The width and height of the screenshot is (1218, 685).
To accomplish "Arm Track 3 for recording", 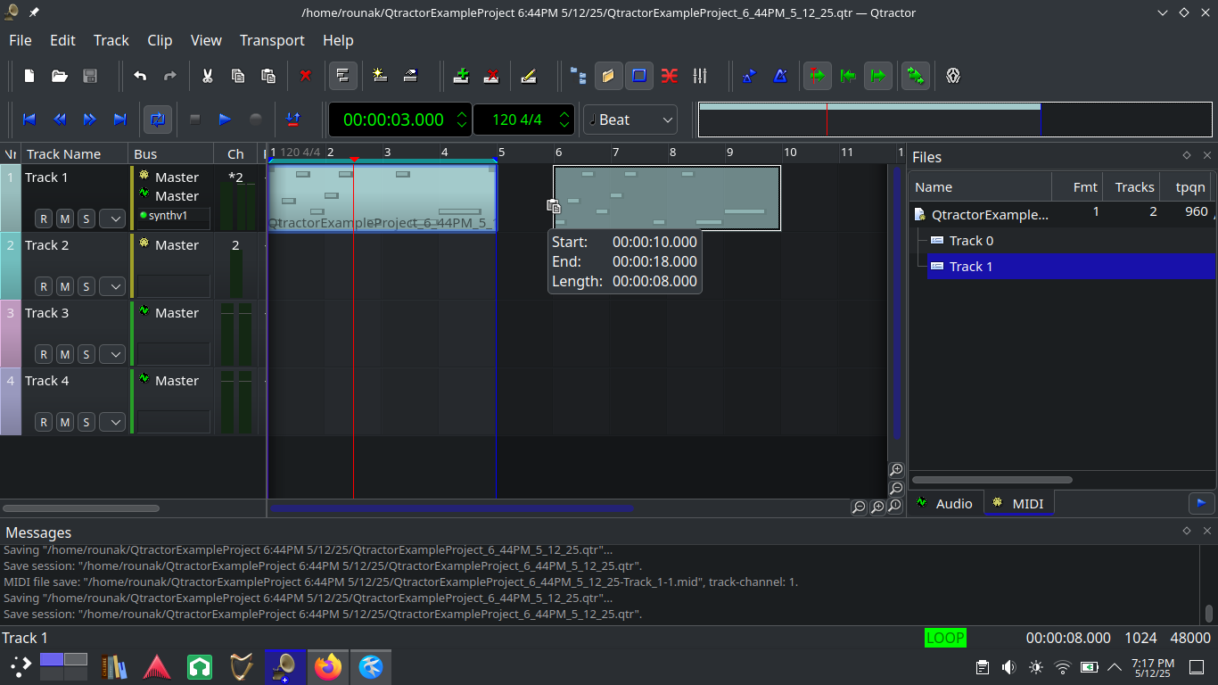I will (44, 354).
